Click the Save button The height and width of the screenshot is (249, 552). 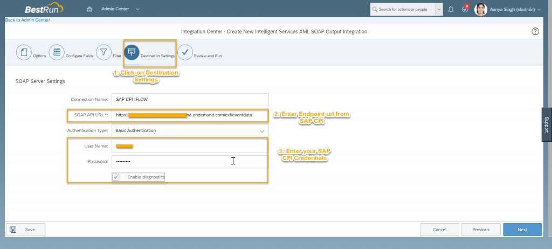coord(26,230)
